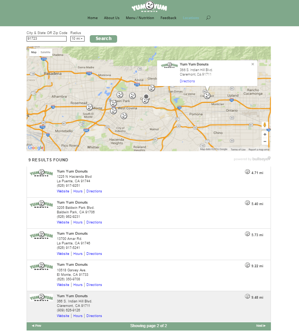Screen dimensions: 299x332
Task: Click the logo for El Monte listing
Action: tap(41, 266)
